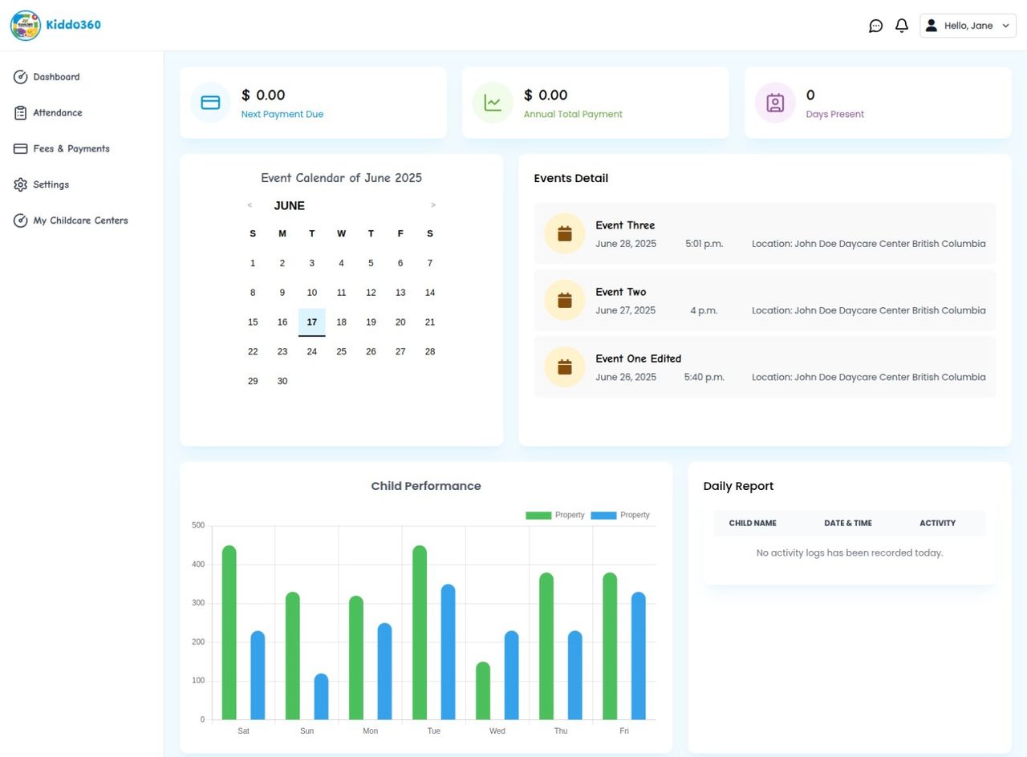
Task: Open the chat messages icon
Action: click(x=875, y=26)
